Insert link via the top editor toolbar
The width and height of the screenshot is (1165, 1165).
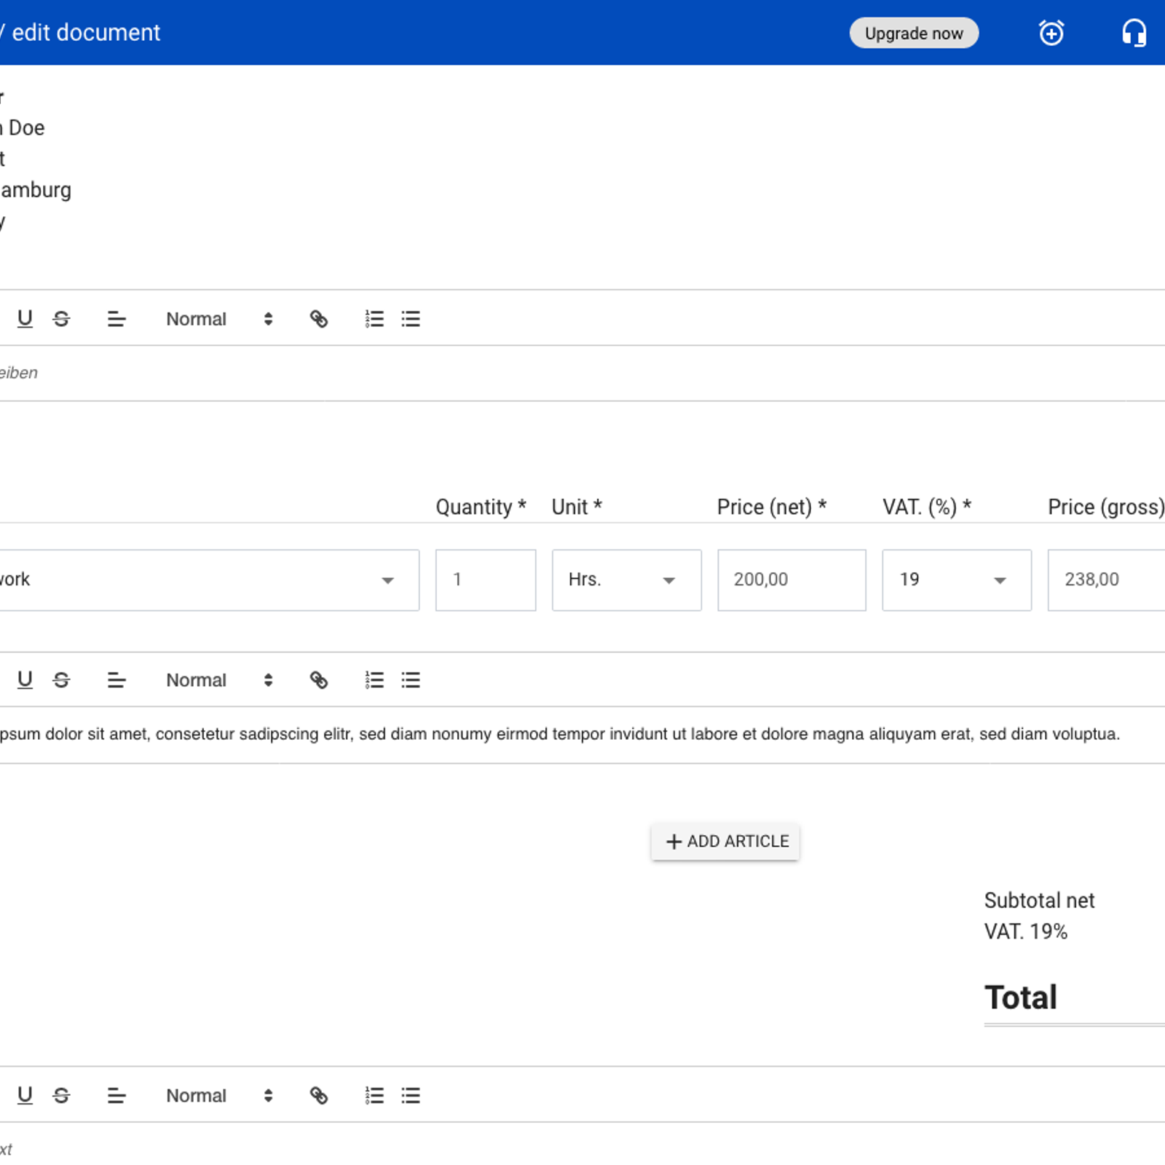click(319, 319)
